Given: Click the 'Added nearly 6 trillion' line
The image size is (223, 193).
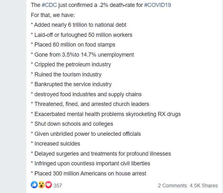Looking at the screenshot, I should [79, 25].
